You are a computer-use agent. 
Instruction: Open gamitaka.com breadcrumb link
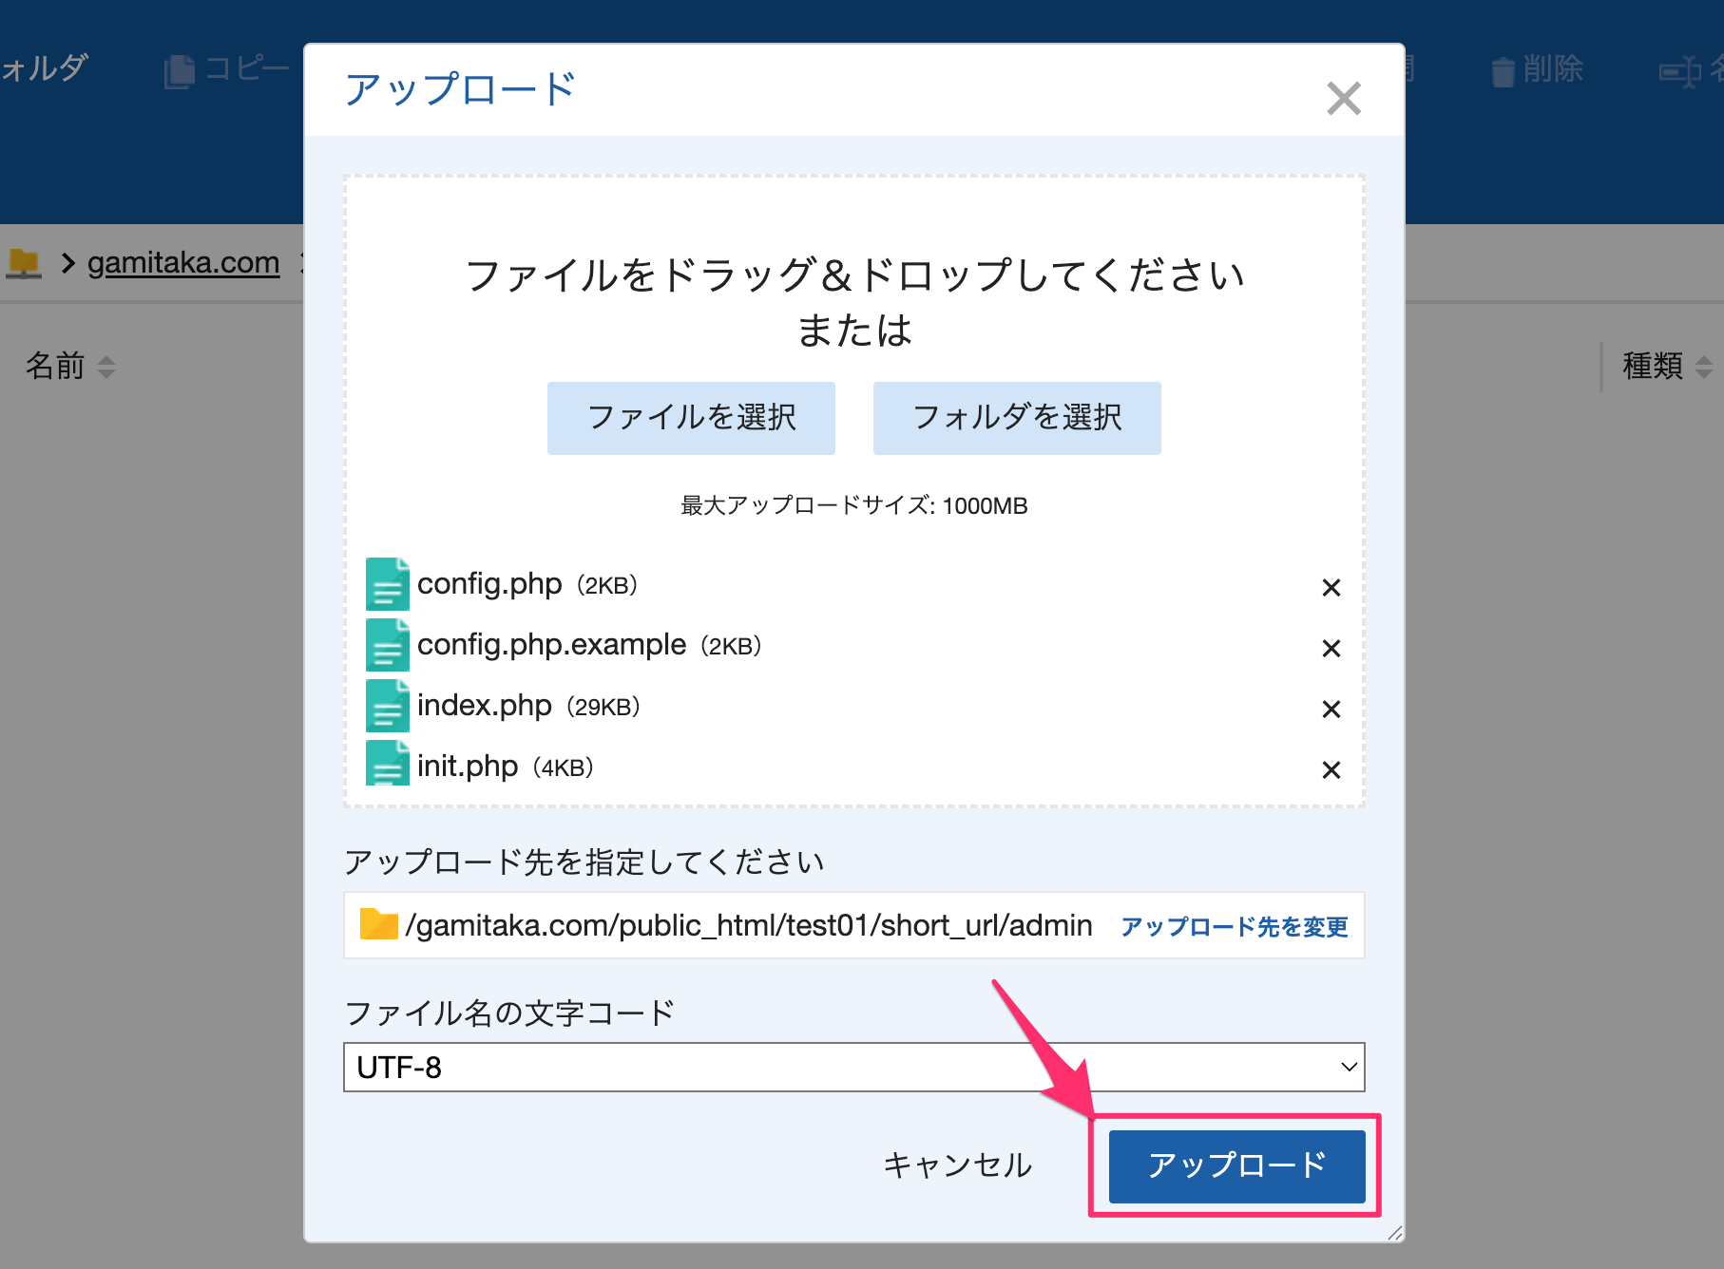[183, 262]
